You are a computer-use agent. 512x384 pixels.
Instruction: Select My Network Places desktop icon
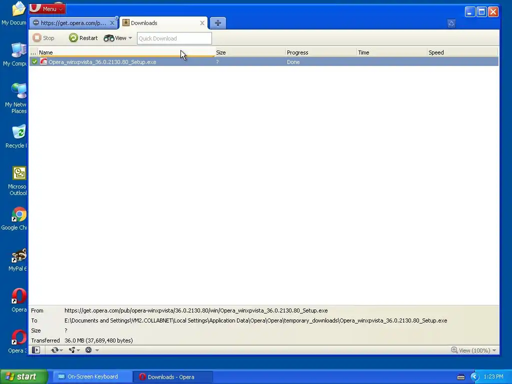click(x=16, y=97)
